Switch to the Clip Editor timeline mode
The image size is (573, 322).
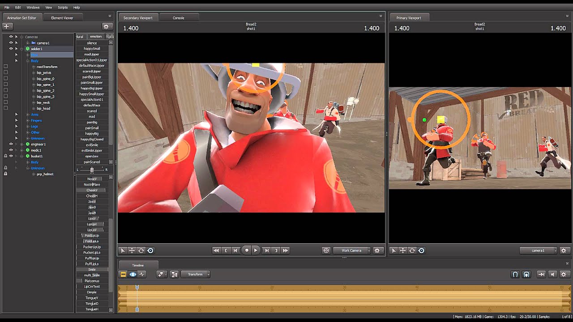[123, 274]
